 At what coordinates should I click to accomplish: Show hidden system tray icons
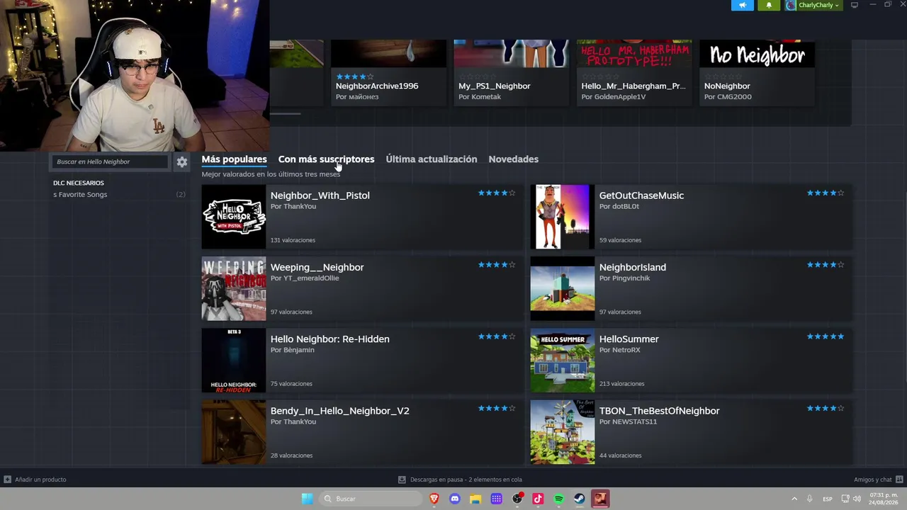tap(794, 499)
